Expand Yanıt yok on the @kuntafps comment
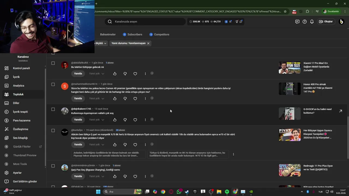This screenshot has width=349, height=196. pyautogui.click(x=97, y=145)
